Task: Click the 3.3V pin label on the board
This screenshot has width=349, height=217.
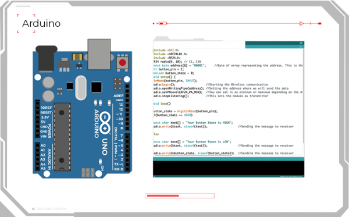Action: (x=45, y=118)
